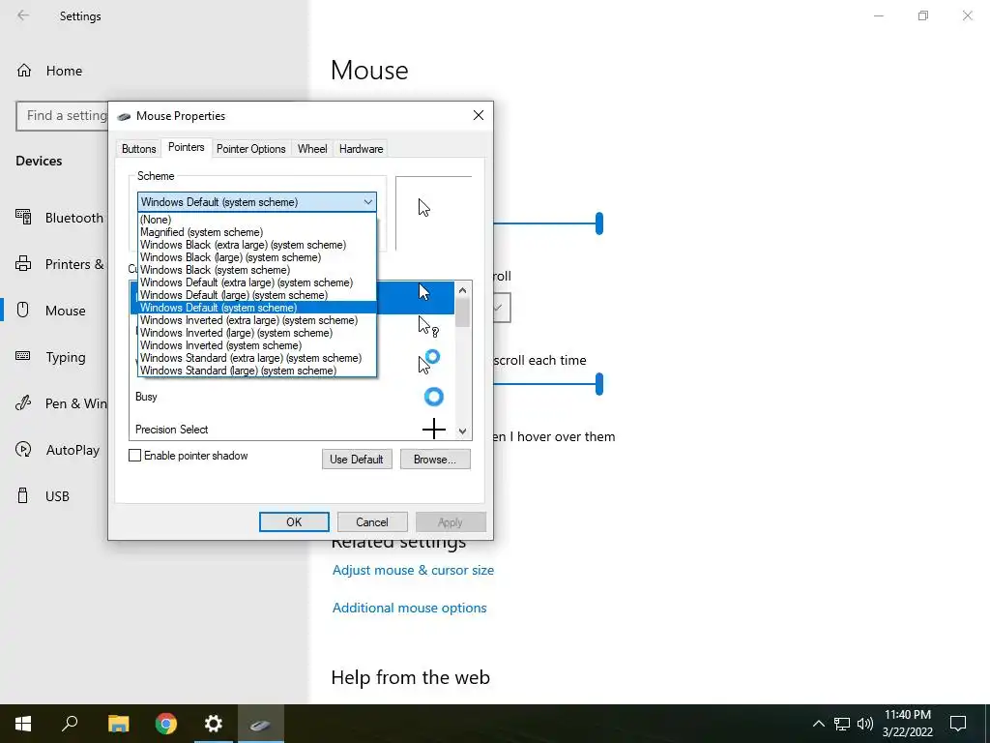The height and width of the screenshot is (743, 990).
Task: Click the Cancel button
Action: (372, 521)
